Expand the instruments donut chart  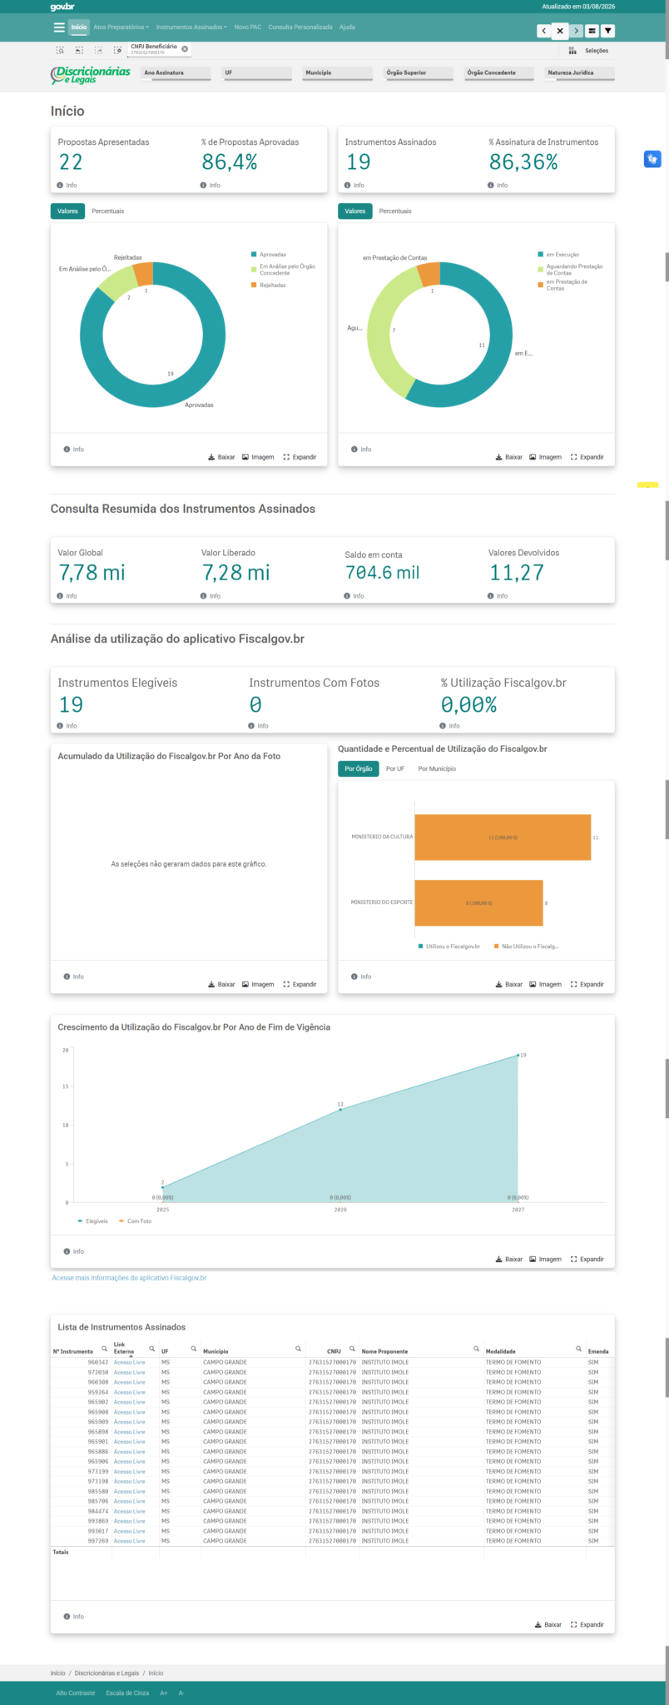(587, 457)
